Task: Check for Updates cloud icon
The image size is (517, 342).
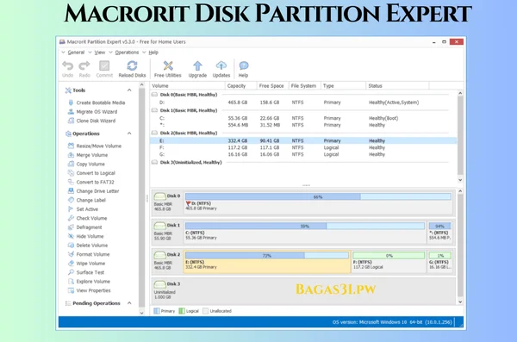Action: coord(221,65)
